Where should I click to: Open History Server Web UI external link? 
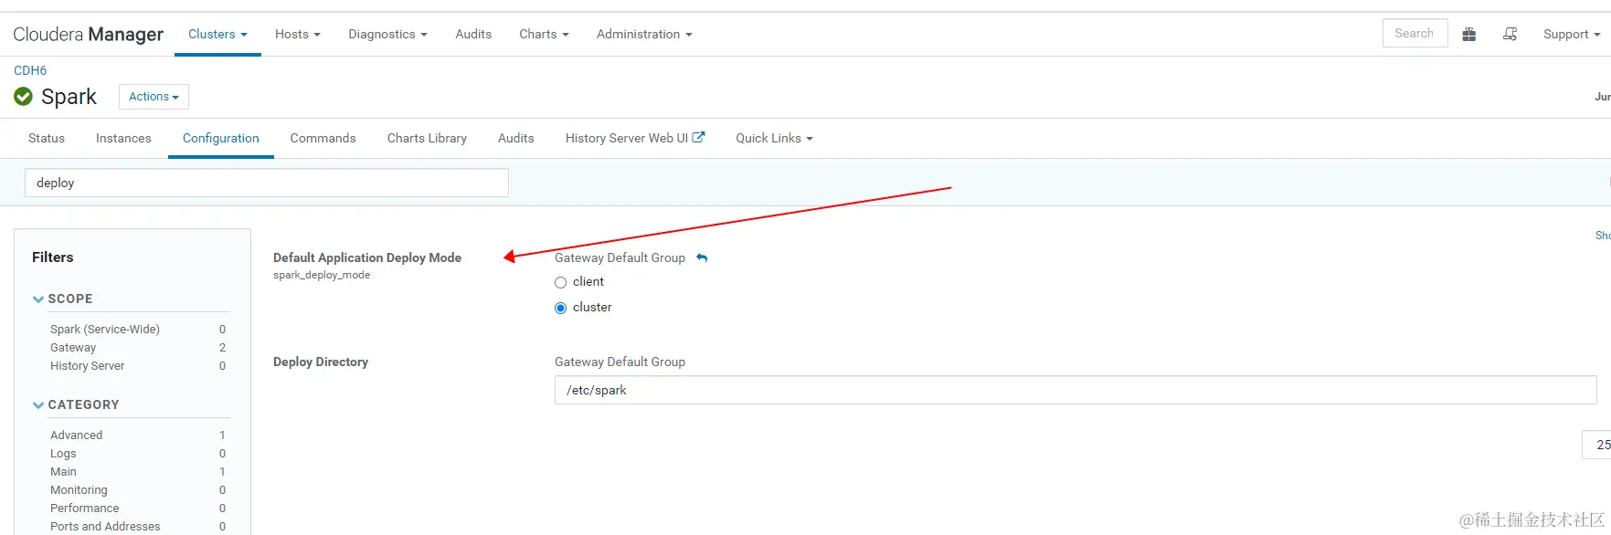click(635, 138)
